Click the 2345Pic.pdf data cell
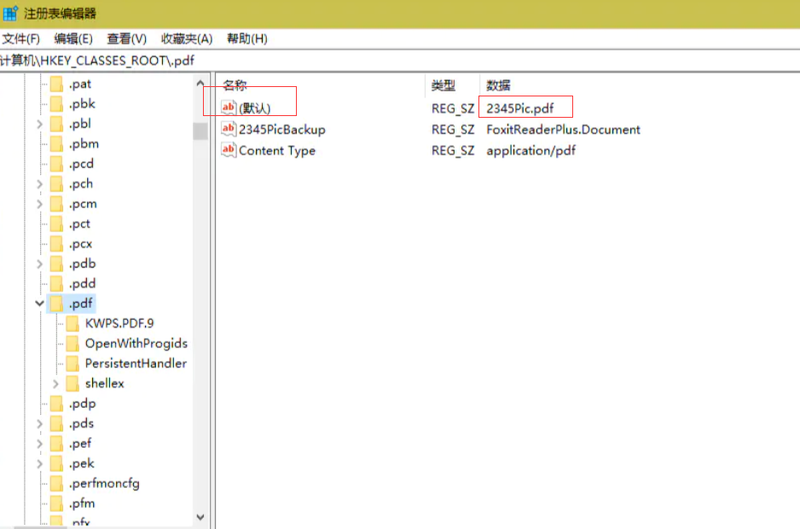The height and width of the screenshot is (529, 800). (x=520, y=108)
